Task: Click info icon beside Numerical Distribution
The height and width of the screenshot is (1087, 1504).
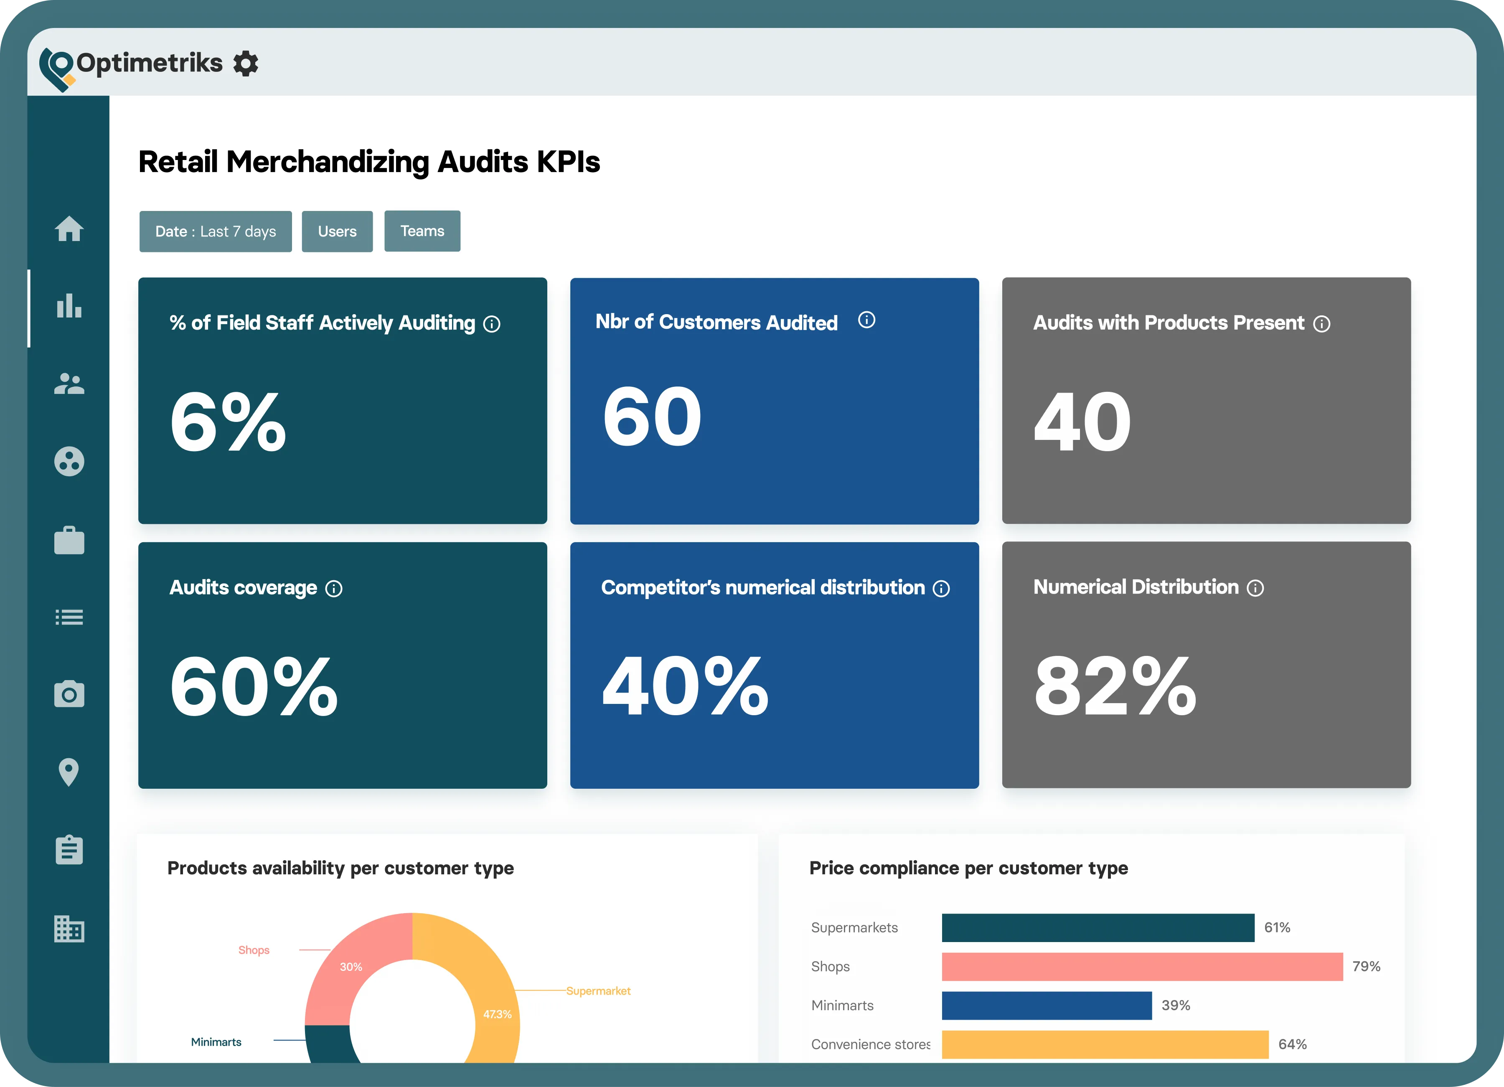Action: click(1255, 588)
